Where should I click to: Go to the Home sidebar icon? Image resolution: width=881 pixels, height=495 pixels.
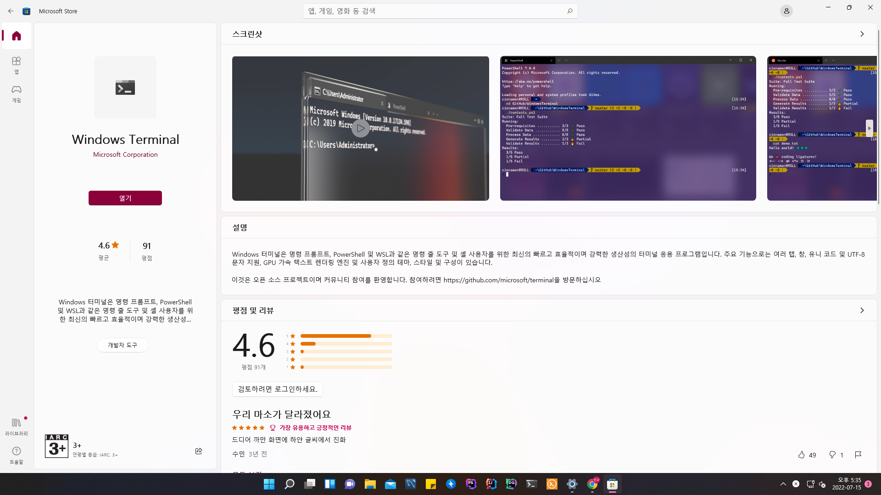pyautogui.click(x=17, y=36)
